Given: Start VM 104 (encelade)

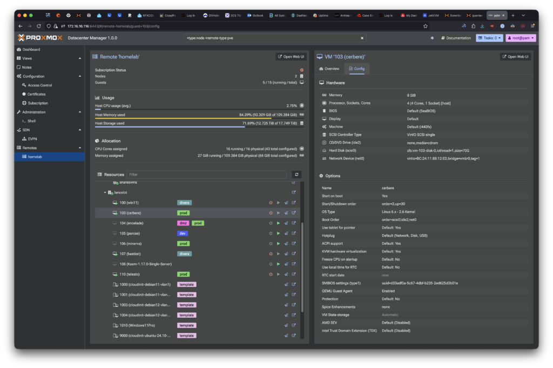Looking at the screenshot, I should [278, 223].
